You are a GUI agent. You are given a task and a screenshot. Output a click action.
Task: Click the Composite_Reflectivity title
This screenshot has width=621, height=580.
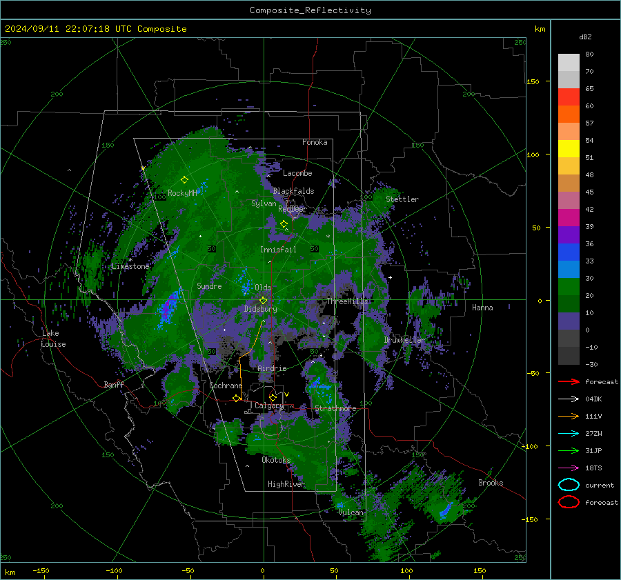310,10
